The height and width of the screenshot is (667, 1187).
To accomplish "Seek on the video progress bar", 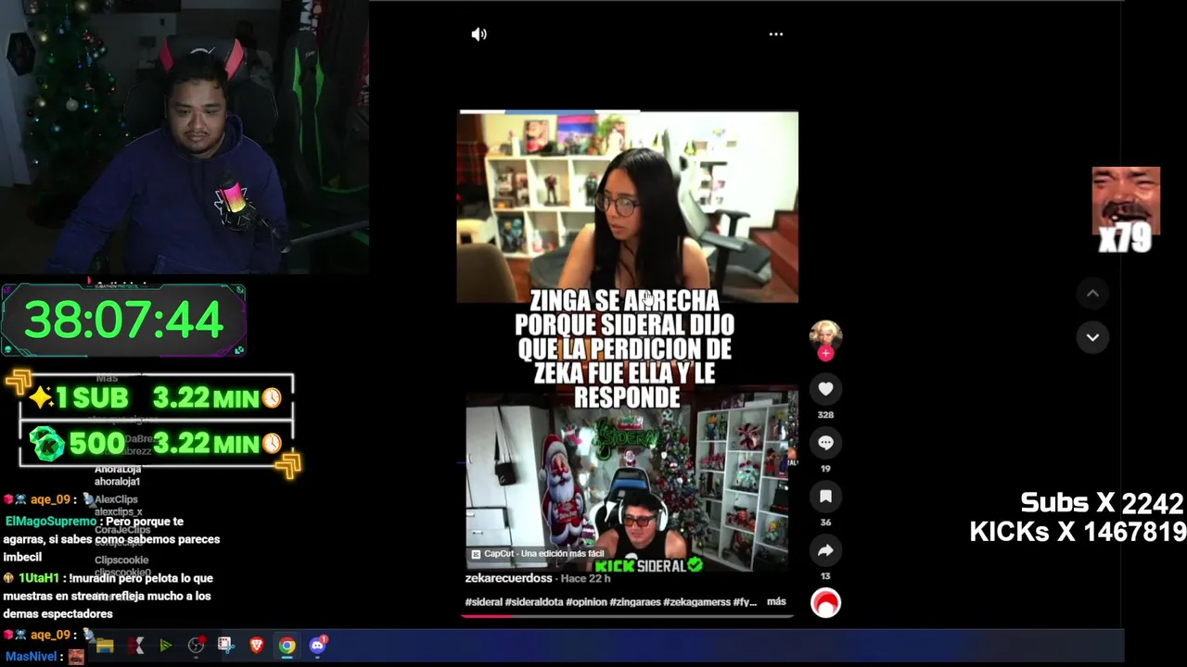I will (x=628, y=615).
